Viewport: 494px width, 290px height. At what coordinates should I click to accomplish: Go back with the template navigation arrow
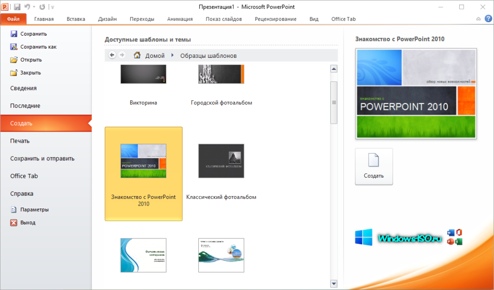click(x=112, y=55)
